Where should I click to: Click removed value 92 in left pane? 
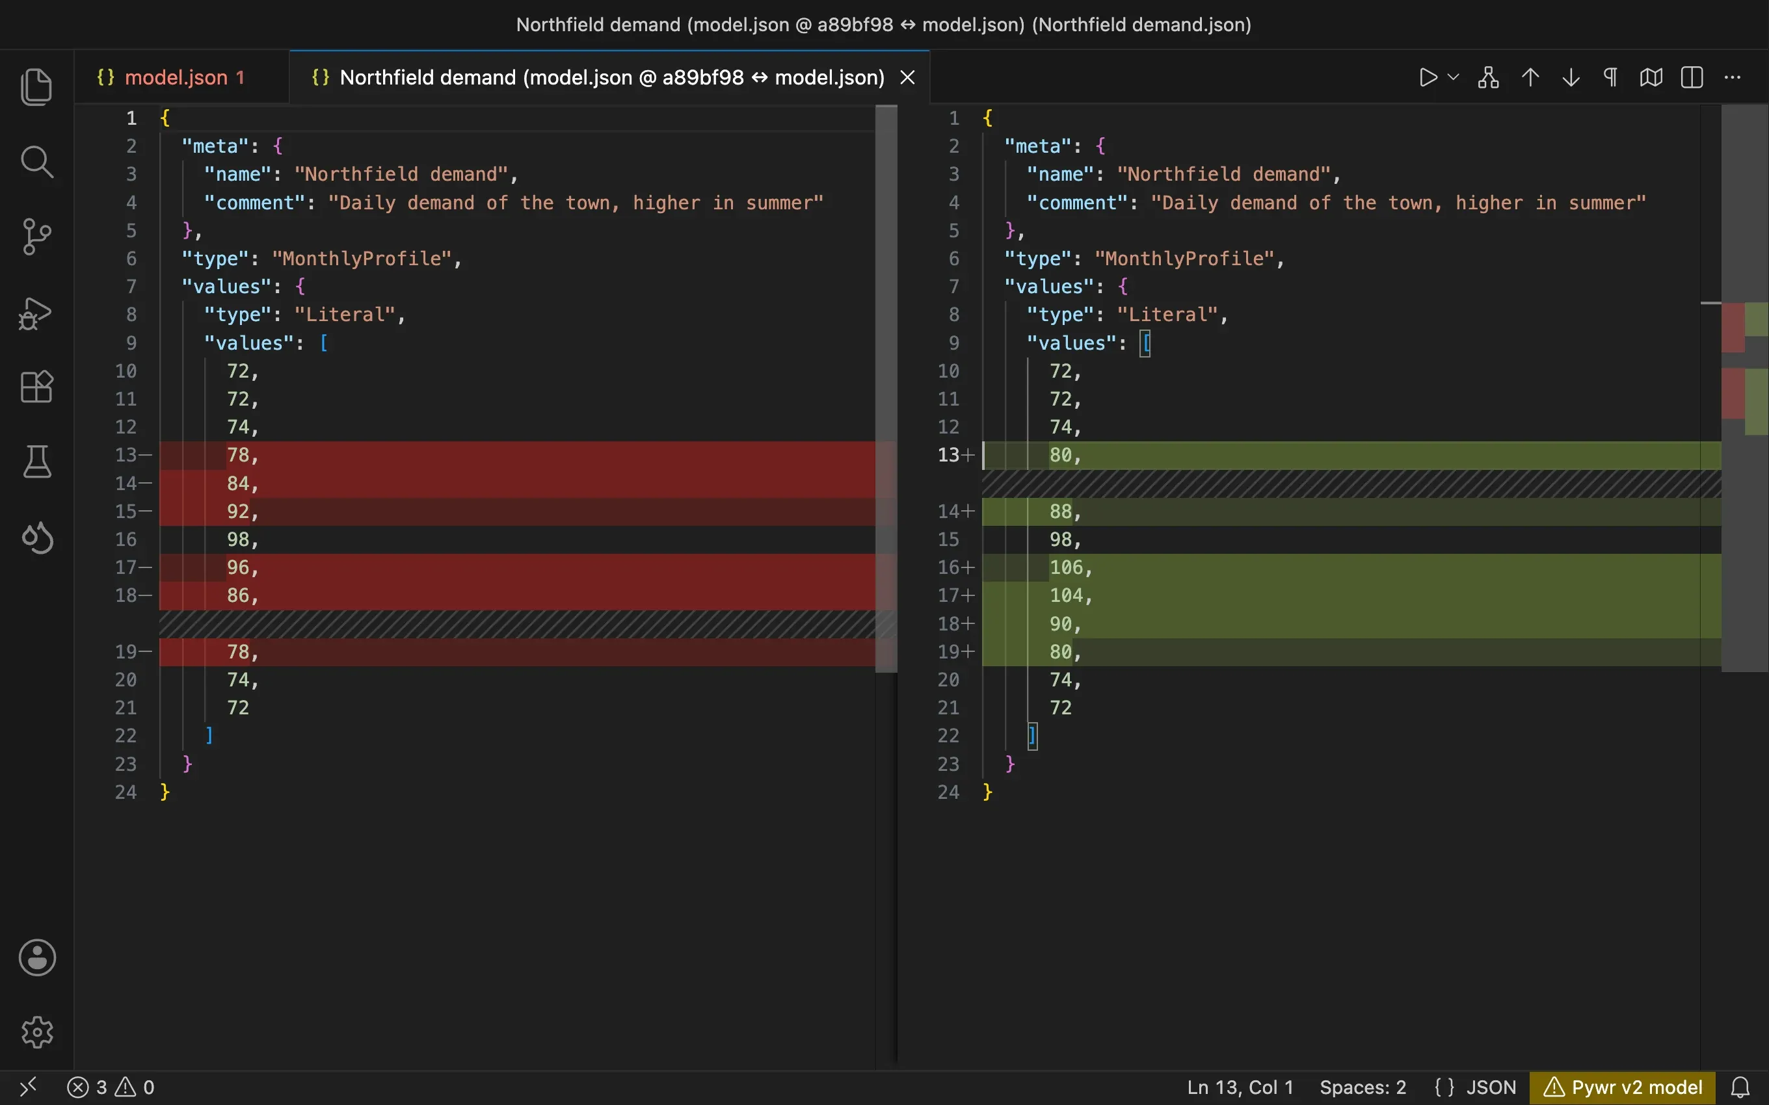[237, 512]
